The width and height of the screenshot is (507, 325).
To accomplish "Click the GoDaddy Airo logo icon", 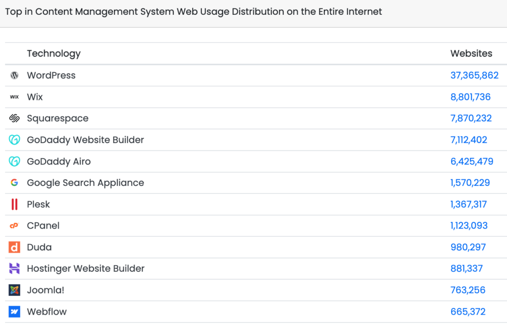I will 14,161.
